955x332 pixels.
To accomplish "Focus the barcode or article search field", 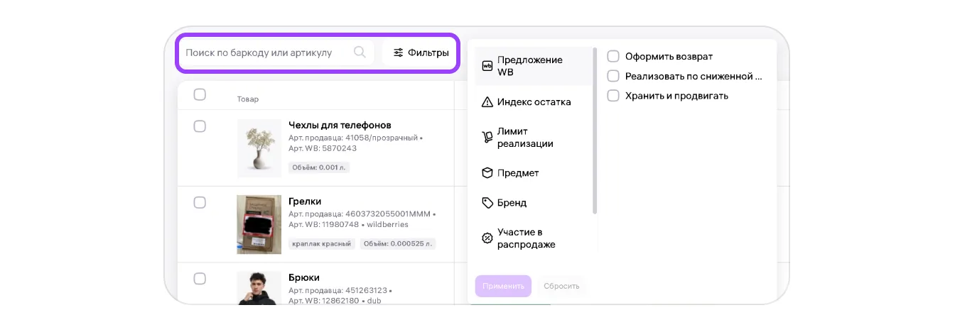I will 267,52.
